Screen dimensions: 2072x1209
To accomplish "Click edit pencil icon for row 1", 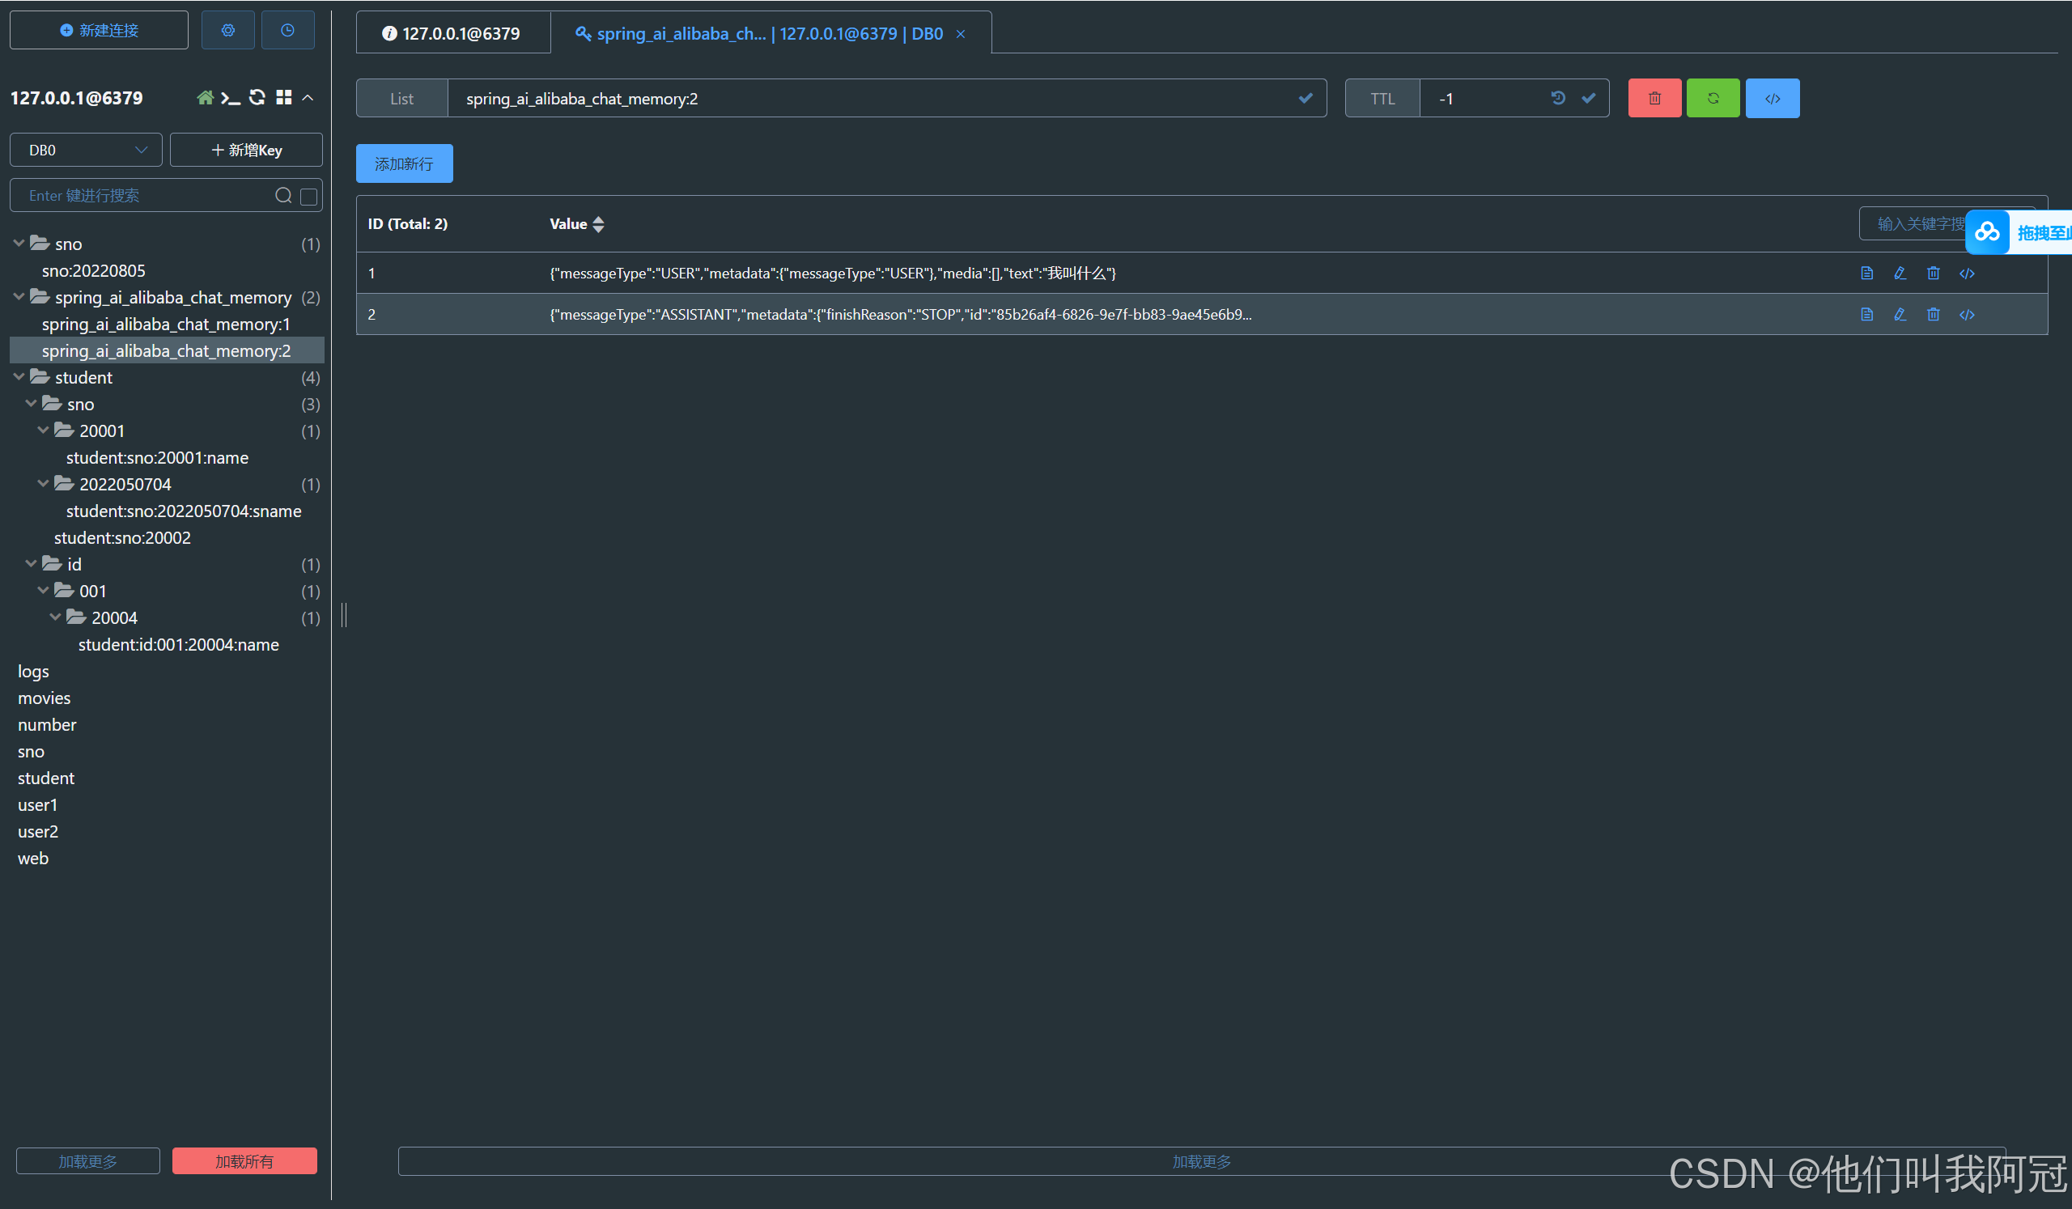I will tap(1900, 274).
